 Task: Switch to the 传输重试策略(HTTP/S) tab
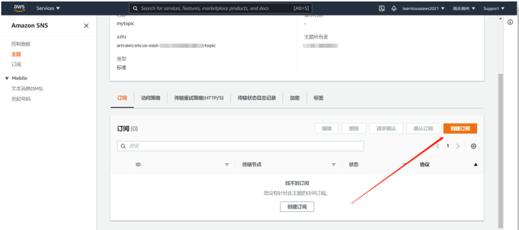[199, 98]
